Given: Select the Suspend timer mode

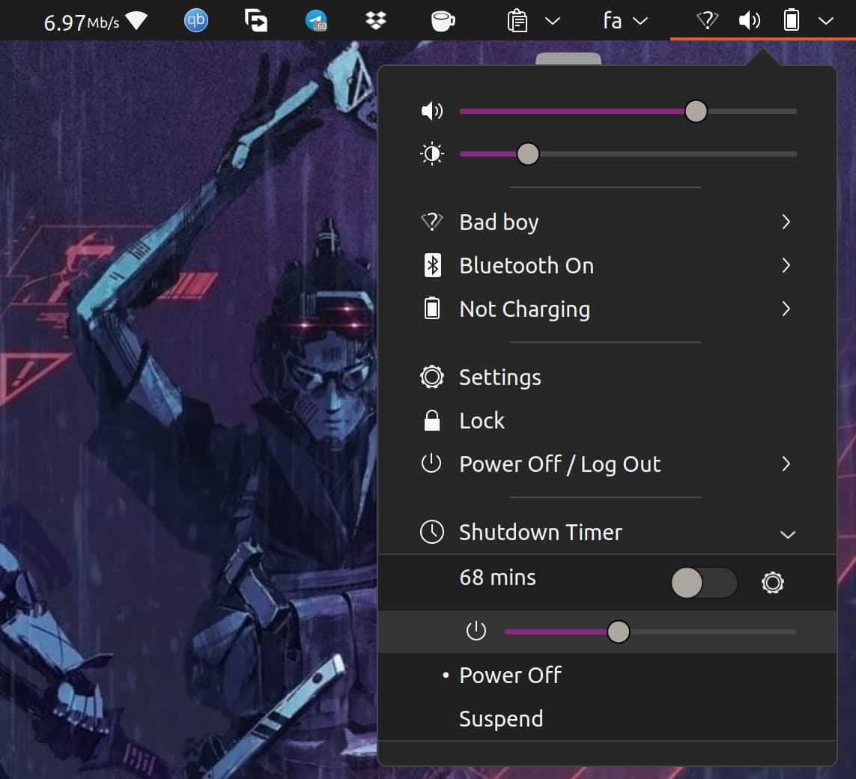Looking at the screenshot, I should (607, 719).
